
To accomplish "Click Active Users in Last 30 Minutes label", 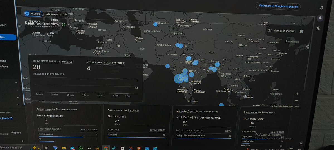I will [52, 62].
